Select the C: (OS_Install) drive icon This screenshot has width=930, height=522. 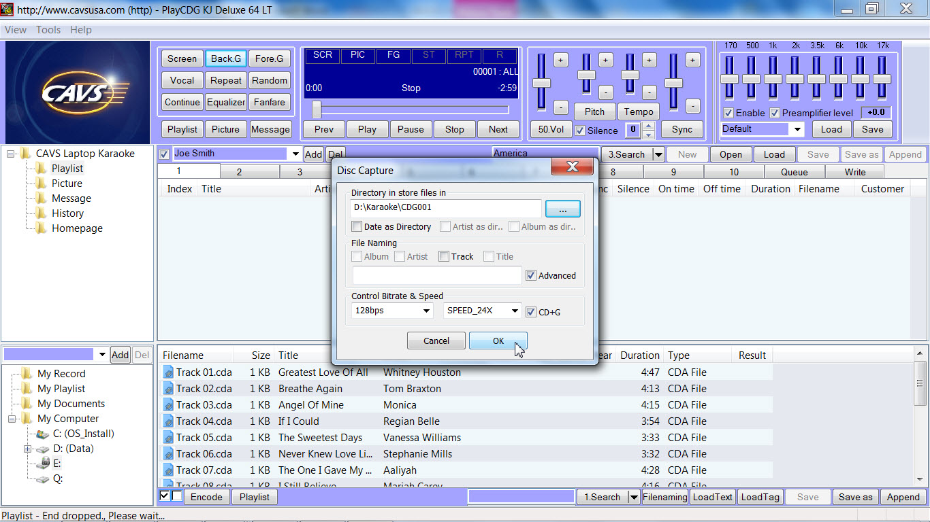pos(43,434)
